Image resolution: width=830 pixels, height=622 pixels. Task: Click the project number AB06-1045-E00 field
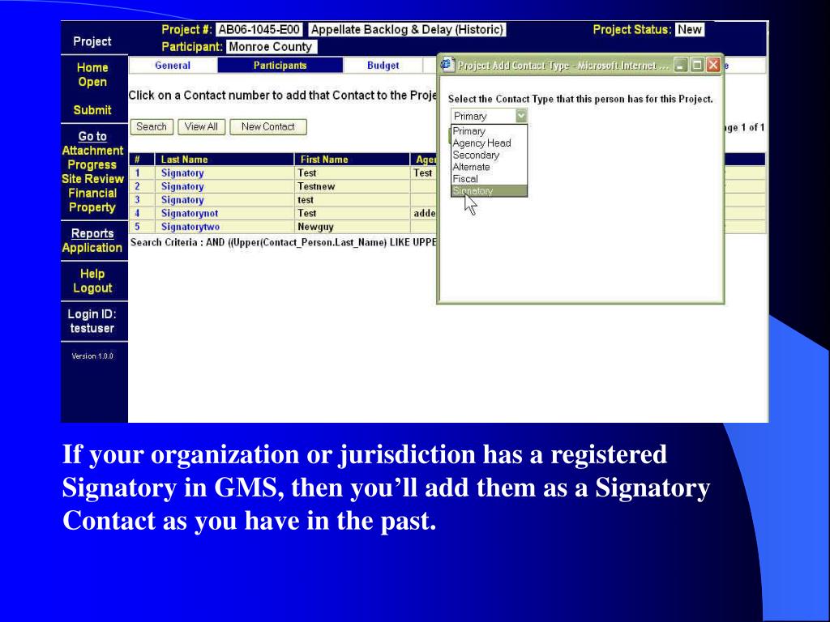coord(259,30)
